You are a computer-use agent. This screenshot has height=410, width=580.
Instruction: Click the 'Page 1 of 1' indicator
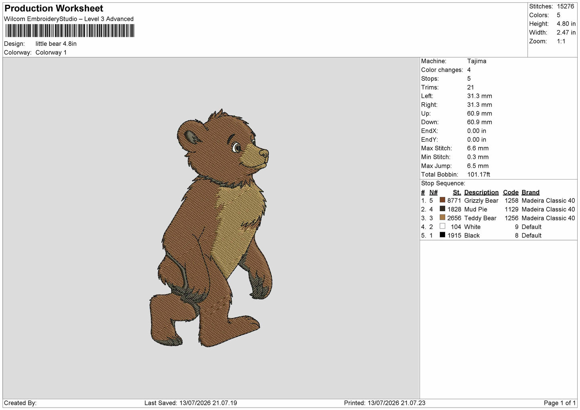click(x=560, y=403)
